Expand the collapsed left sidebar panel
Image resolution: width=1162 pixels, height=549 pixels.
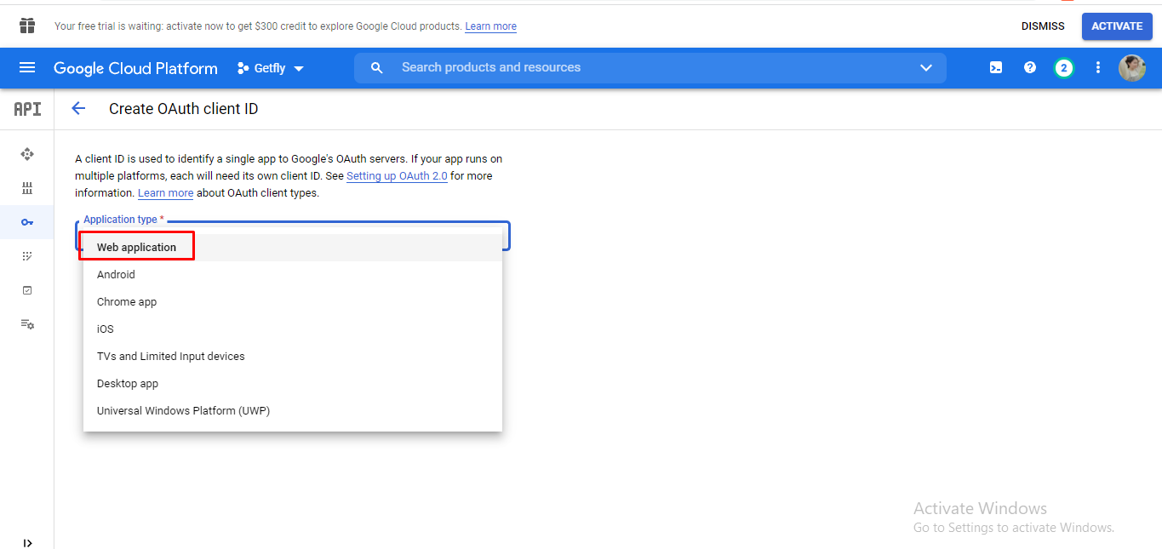click(27, 542)
